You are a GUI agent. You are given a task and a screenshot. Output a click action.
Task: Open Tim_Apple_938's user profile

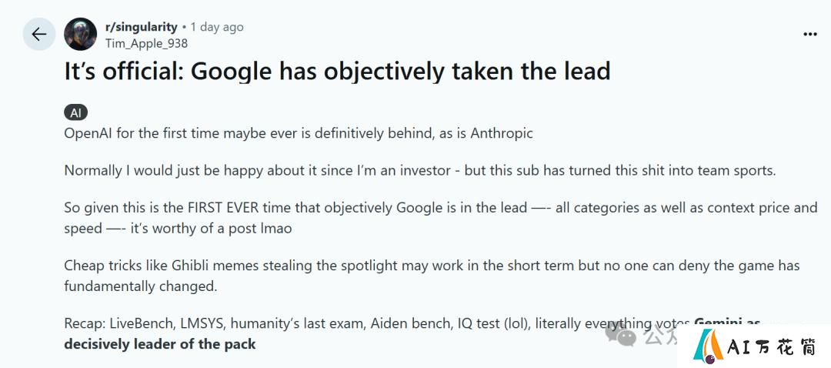[146, 43]
